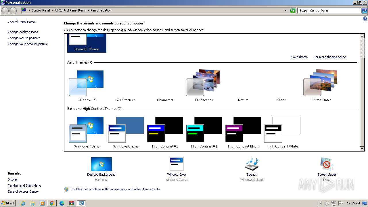Click the Save theme link
The image size is (368, 207).
pos(299,57)
